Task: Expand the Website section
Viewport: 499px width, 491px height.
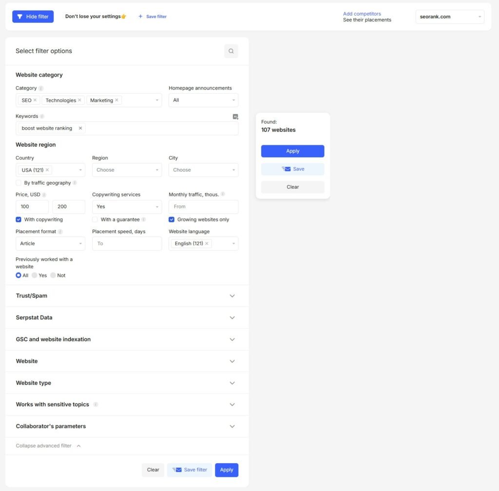Action: click(127, 361)
